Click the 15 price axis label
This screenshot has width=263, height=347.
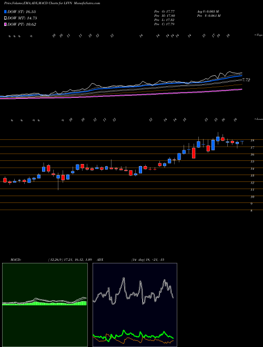[x=252, y=161]
